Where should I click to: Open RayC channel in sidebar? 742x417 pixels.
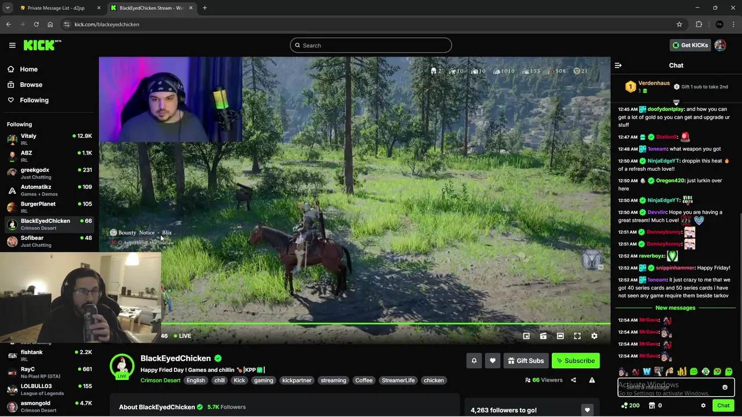point(49,372)
